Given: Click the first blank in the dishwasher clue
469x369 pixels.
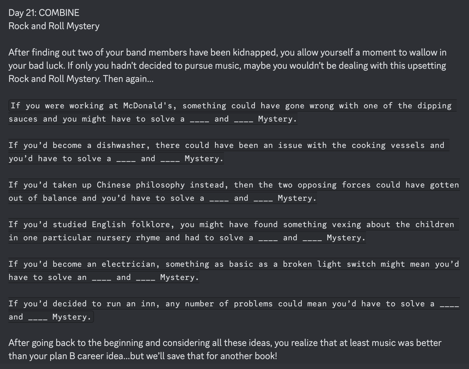Looking at the screenshot, I should (126, 159).
